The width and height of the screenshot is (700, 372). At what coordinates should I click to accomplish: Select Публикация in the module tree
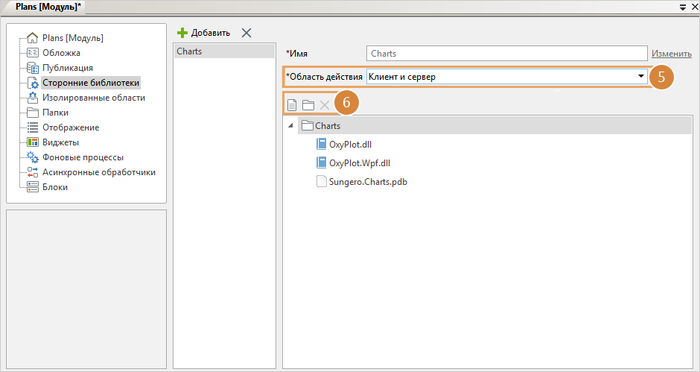[x=67, y=68]
